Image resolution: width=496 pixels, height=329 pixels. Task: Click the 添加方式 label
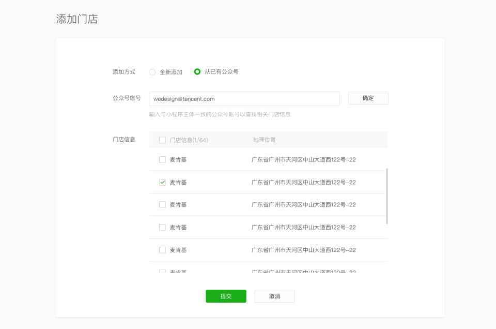point(123,72)
